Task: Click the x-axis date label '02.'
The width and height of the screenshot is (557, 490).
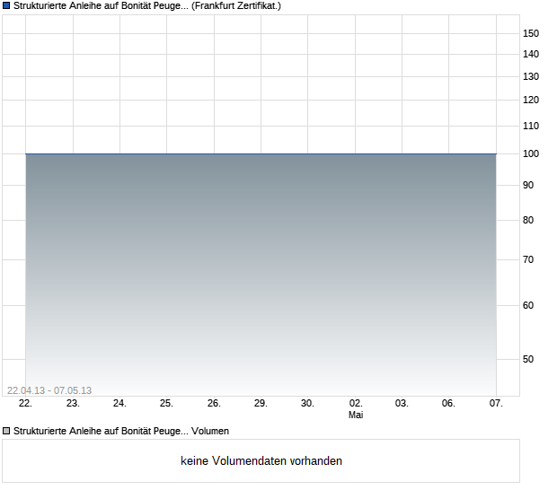Action: (x=356, y=404)
